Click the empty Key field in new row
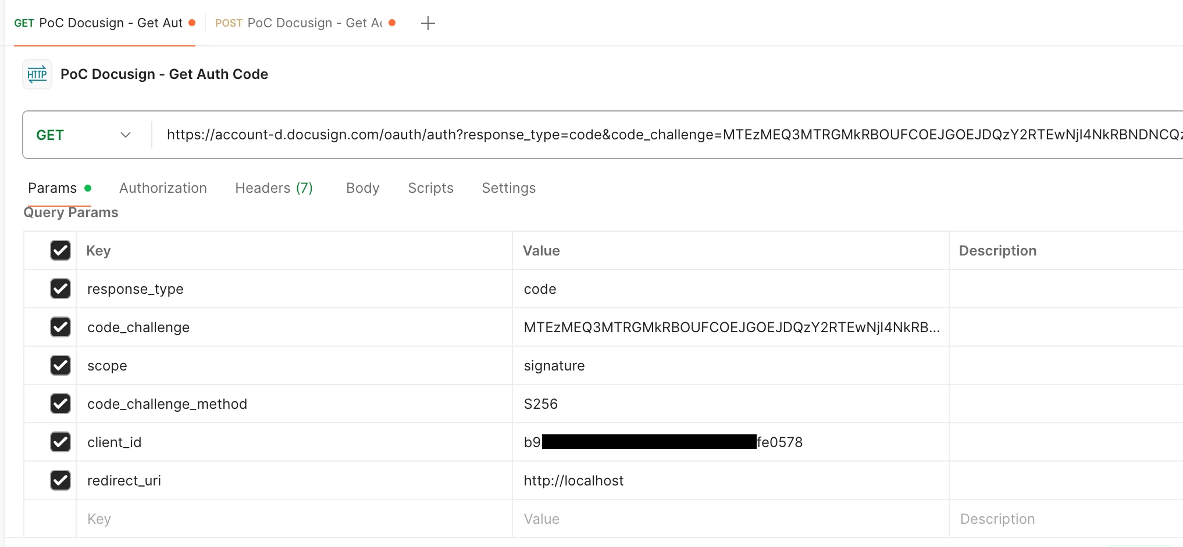 point(294,519)
